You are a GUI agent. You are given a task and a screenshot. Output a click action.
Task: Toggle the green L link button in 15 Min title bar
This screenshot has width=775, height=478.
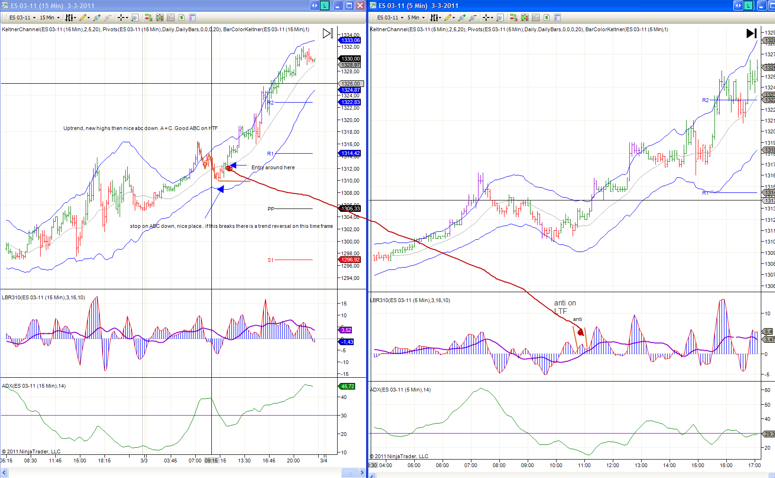coord(325,6)
